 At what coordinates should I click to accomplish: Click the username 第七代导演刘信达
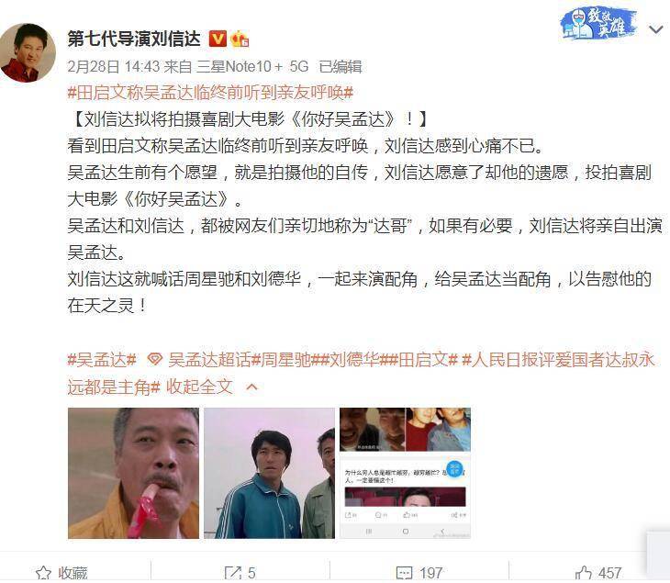click(134, 39)
